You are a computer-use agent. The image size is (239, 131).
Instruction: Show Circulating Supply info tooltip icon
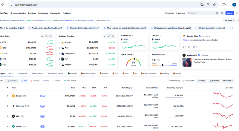[182, 88]
